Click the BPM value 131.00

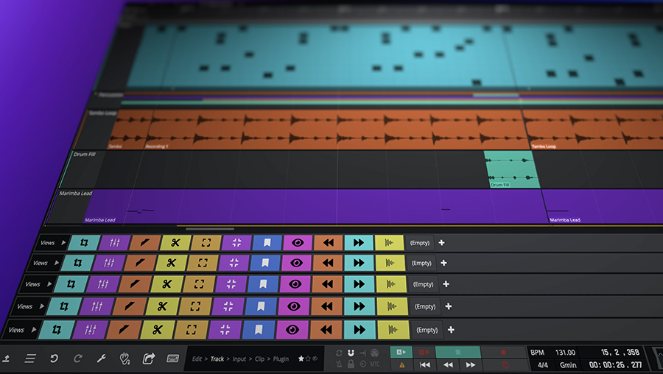[565, 353]
